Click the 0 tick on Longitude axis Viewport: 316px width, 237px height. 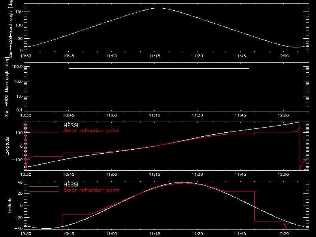(21, 146)
